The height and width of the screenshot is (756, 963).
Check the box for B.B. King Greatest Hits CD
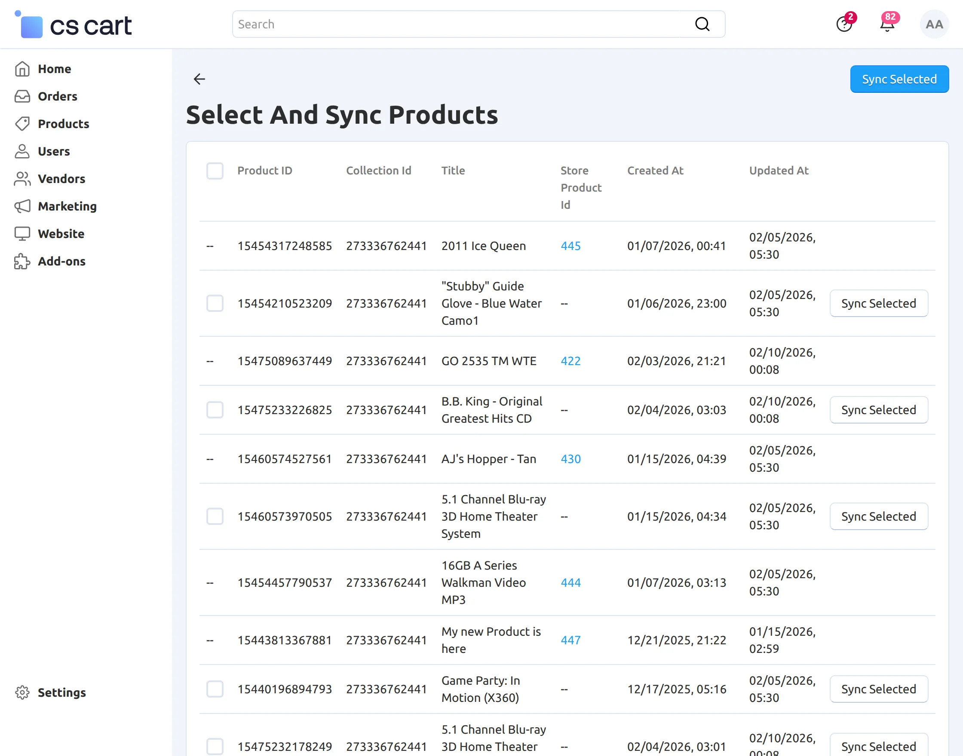pyautogui.click(x=215, y=409)
